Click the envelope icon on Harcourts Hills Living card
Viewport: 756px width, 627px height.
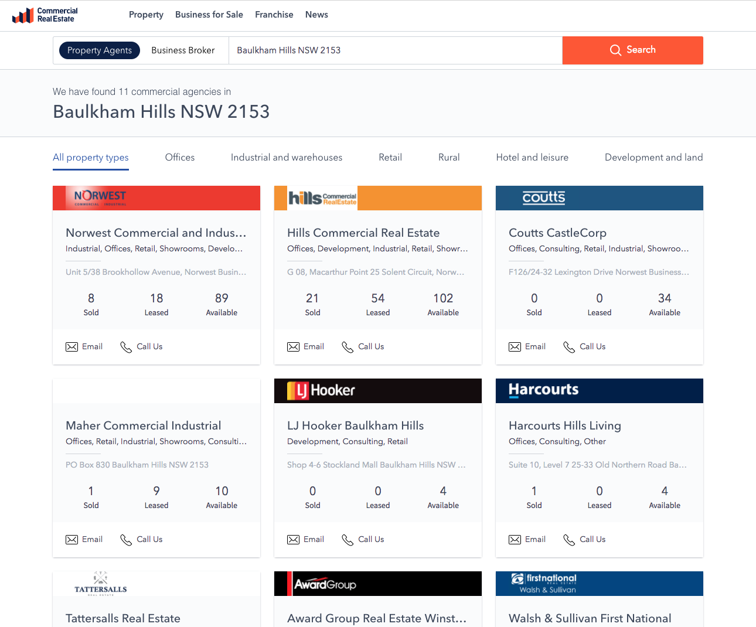[x=515, y=540]
